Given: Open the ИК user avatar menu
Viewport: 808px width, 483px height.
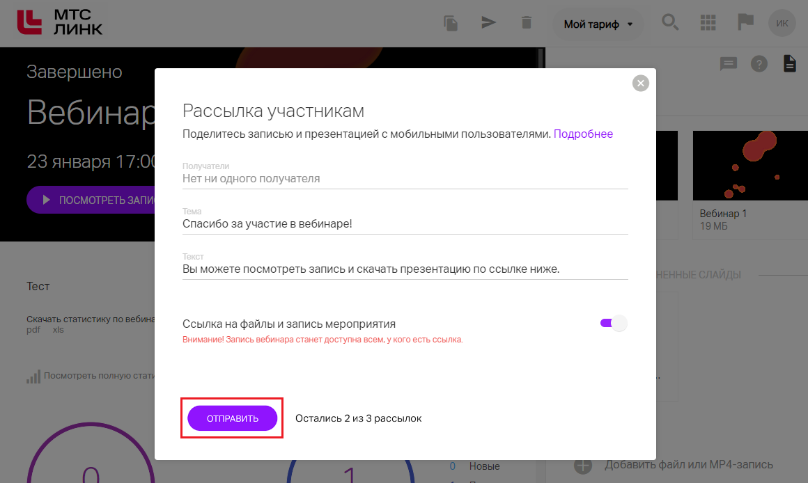Looking at the screenshot, I should tap(782, 23).
